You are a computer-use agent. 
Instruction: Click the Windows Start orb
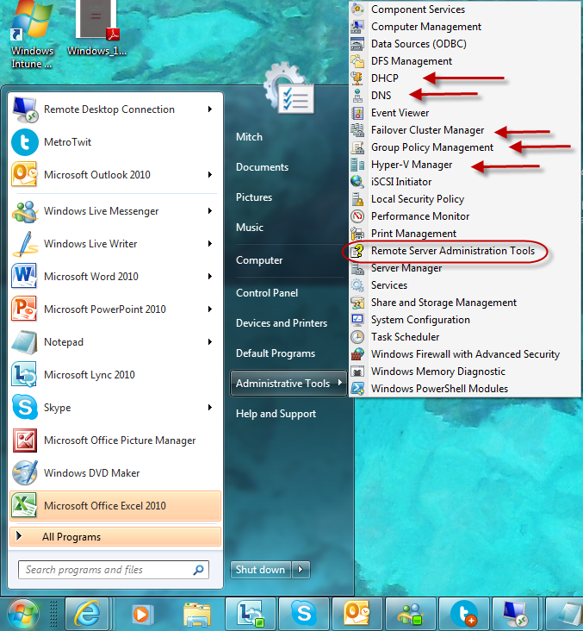pos(24,613)
